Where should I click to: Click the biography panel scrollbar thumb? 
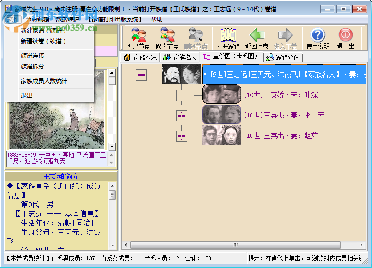coord(113,195)
